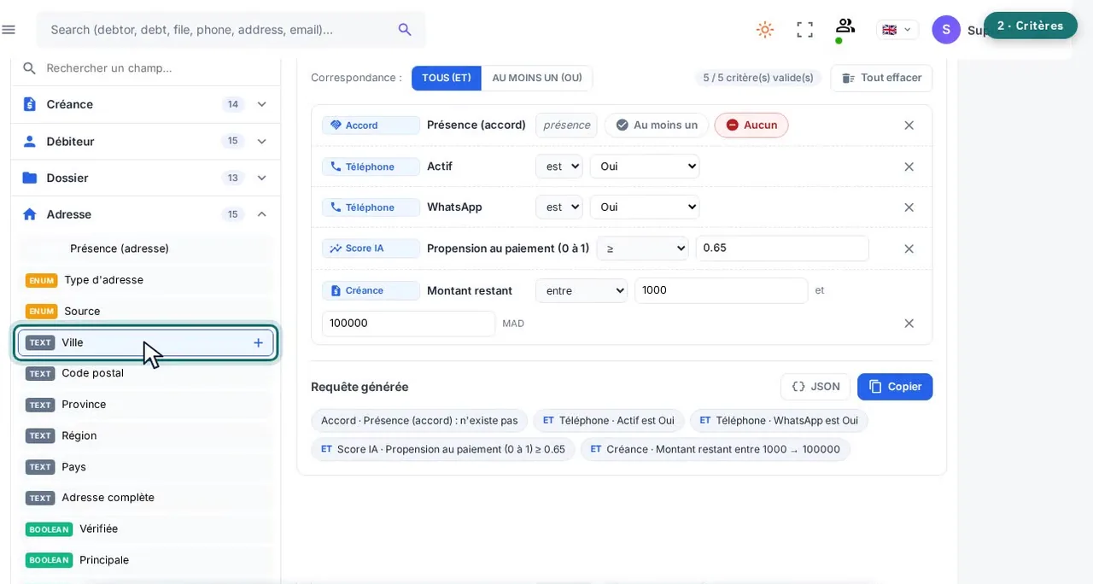The height and width of the screenshot is (584, 1093).
Task: Click the Accord tag badge
Action: [371, 126]
